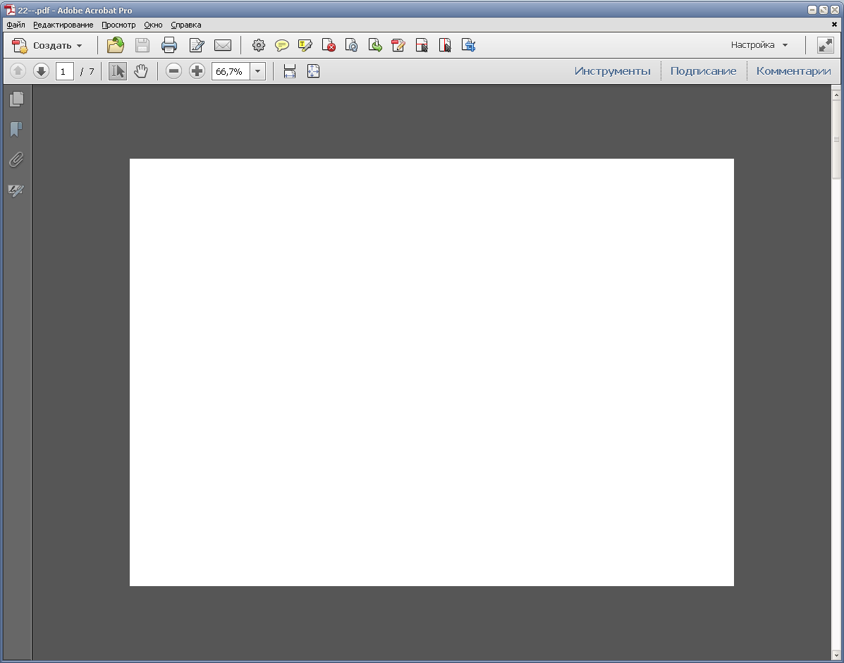Show Bookmarks side panel
The height and width of the screenshot is (663, 844).
point(16,129)
